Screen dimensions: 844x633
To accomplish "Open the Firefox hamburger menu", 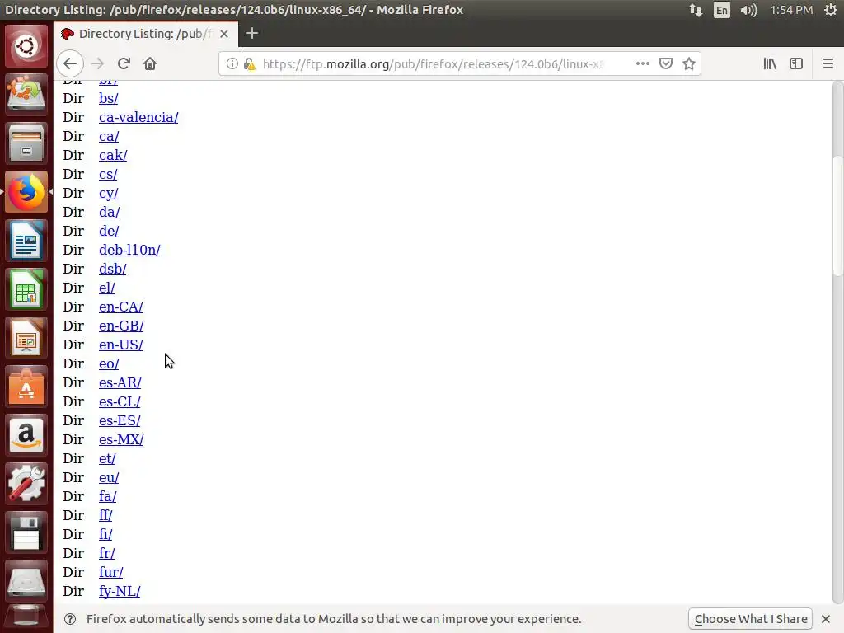I will (x=828, y=63).
